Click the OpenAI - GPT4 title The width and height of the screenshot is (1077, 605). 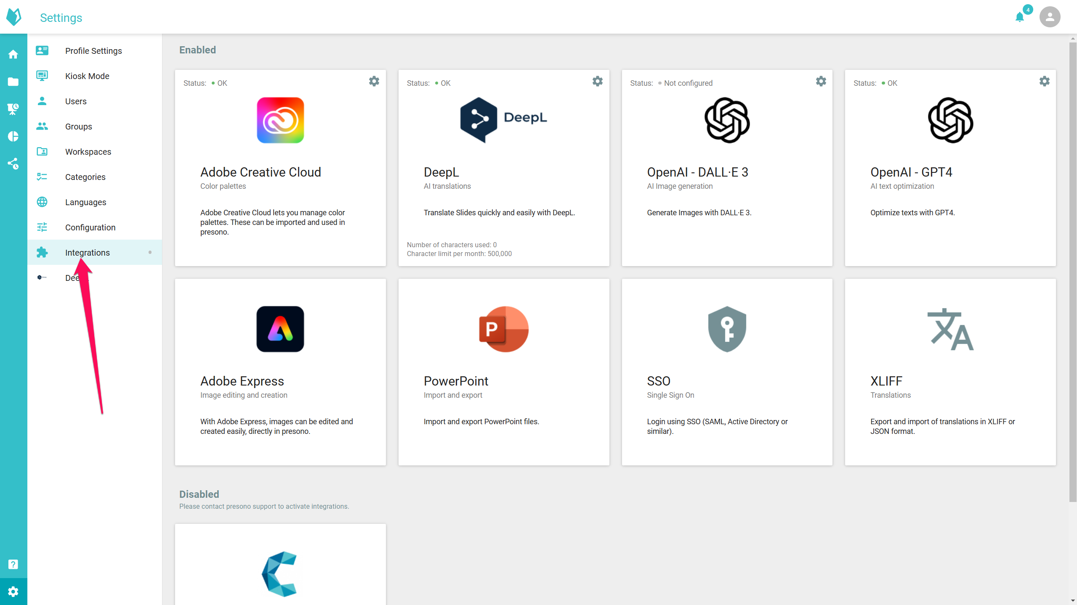(x=911, y=172)
